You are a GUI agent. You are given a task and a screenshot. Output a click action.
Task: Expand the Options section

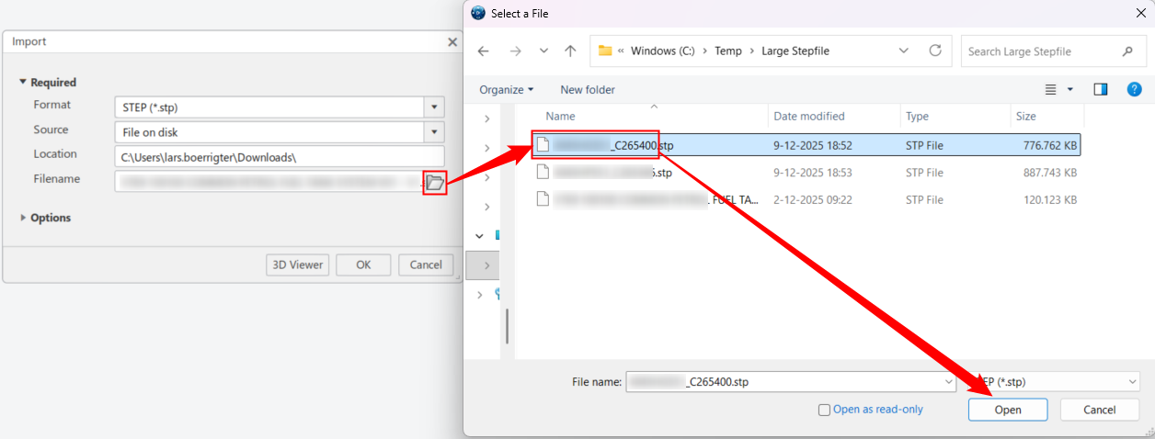pos(24,218)
